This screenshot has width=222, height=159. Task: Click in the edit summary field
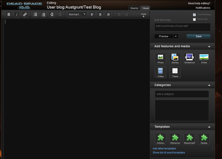182,27
